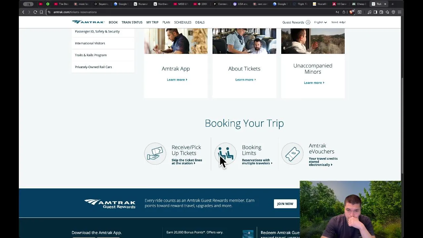Open 'Reservations with multiple travelers' link
The height and width of the screenshot is (238, 423).
(257, 162)
